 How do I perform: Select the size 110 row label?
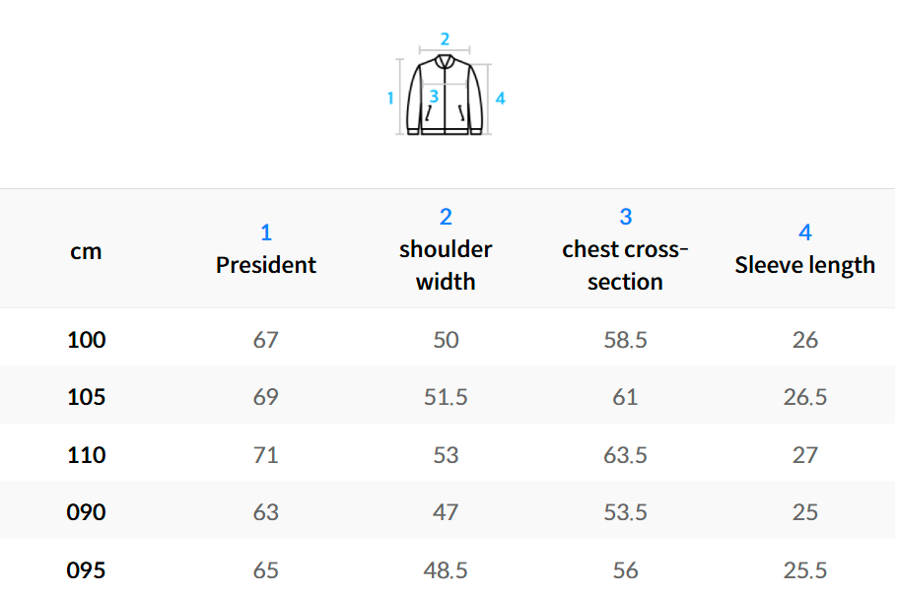86,455
